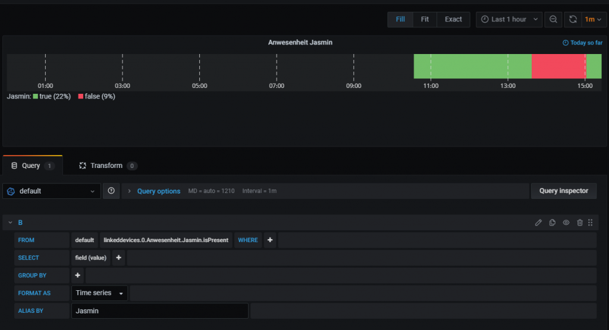
Task: Expand the Query options section
Action: [x=158, y=191]
